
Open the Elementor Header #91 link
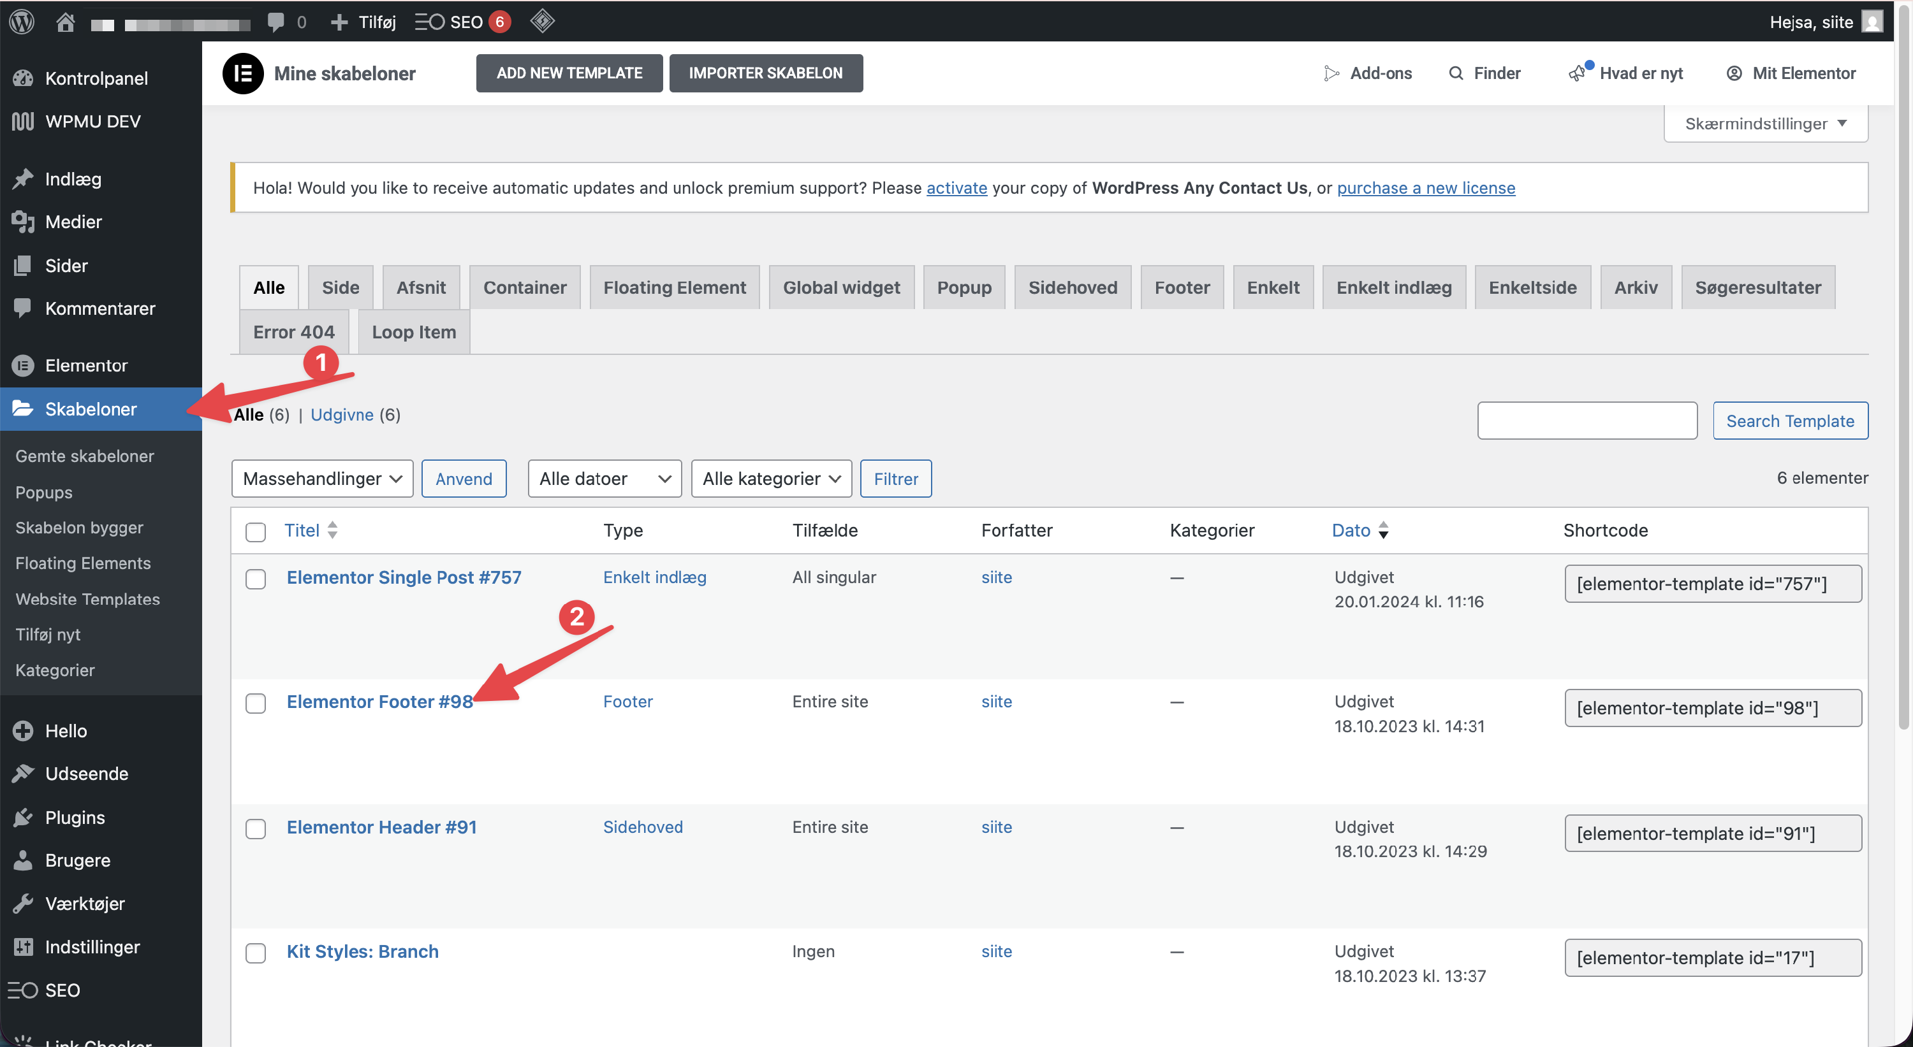382,827
